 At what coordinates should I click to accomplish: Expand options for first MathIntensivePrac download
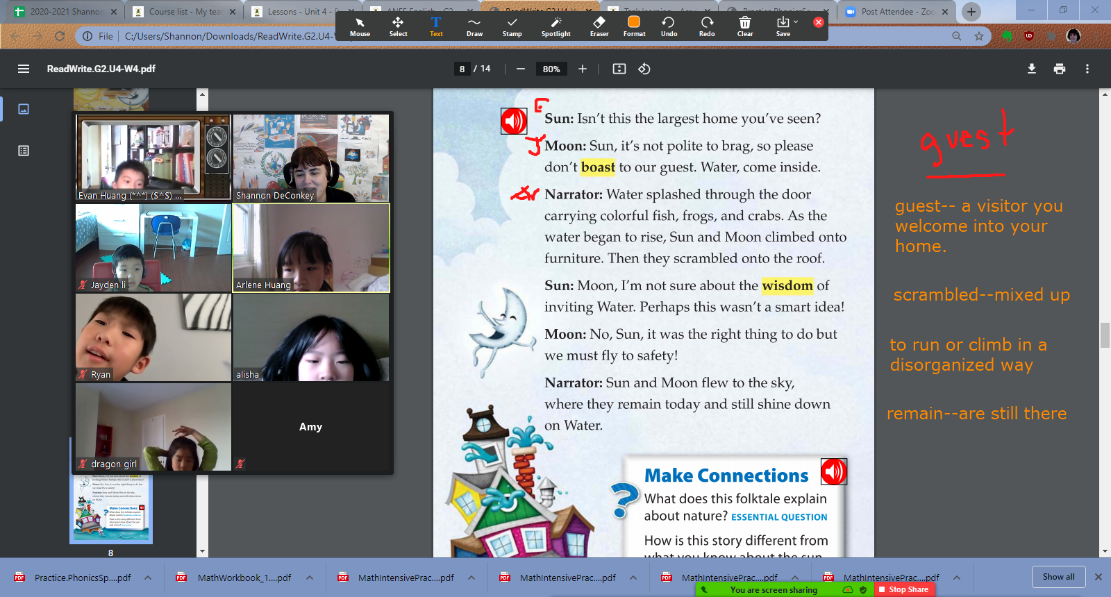point(471,578)
